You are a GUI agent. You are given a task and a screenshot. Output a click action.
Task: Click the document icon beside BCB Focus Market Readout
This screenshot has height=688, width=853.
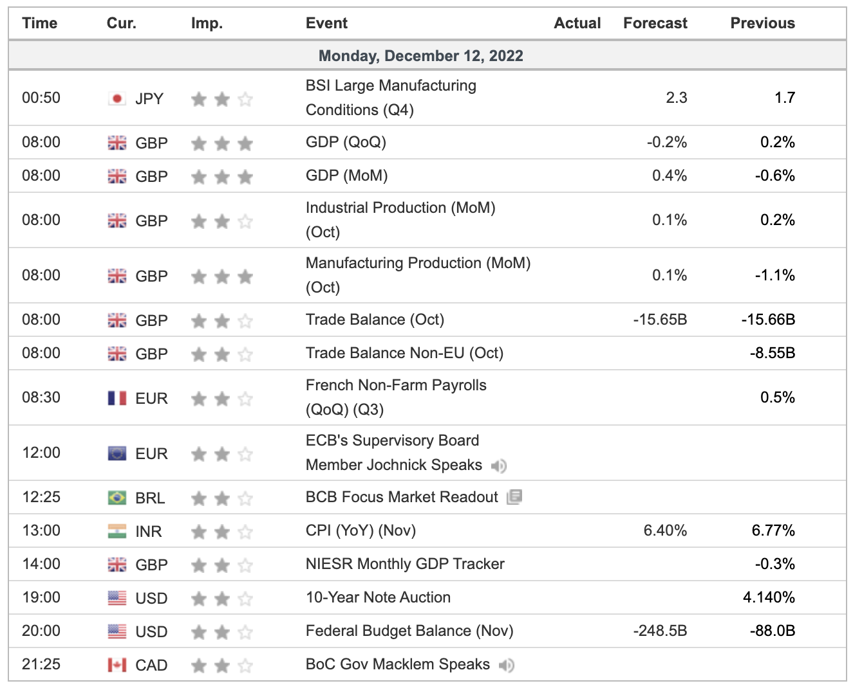click(514, 497)
